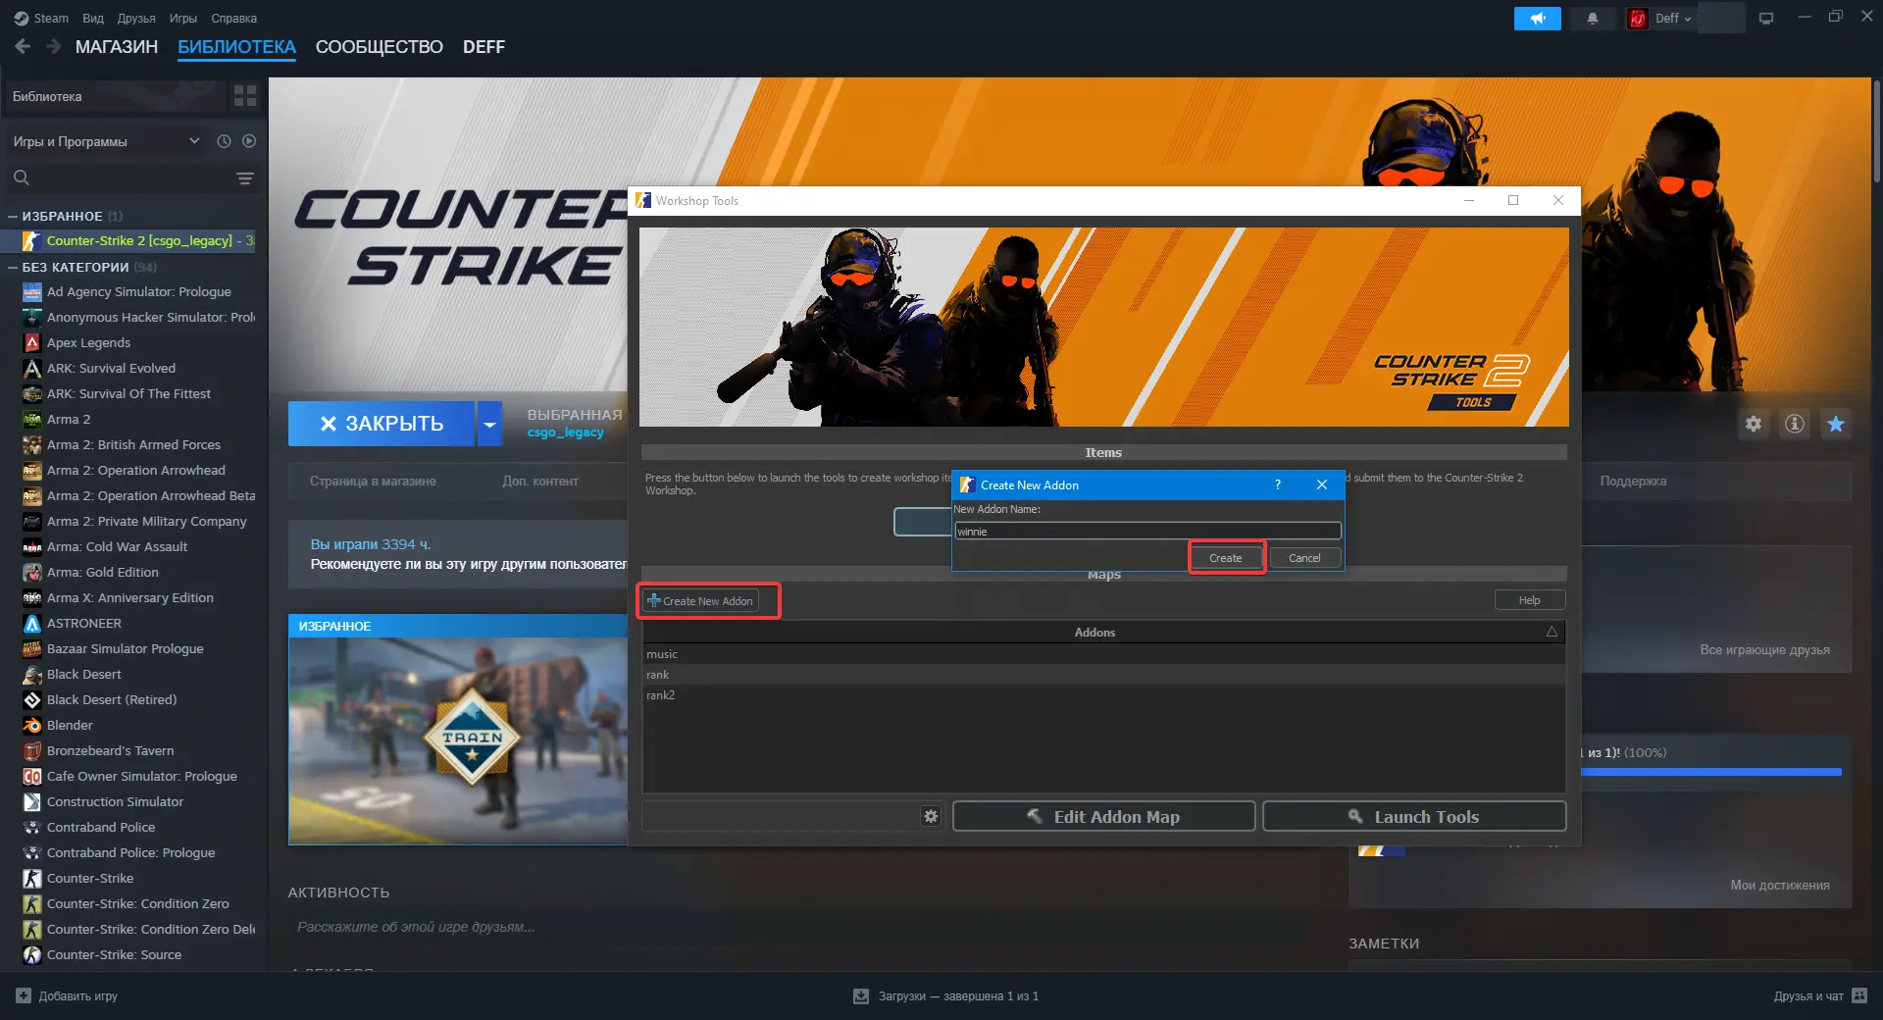The width and height of the screenshot is (1883, 1020).
Task: Click the Steam logo icon in menu bar
Action: (22, 18)
